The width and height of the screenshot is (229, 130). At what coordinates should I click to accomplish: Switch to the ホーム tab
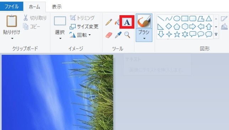[34, 7]
